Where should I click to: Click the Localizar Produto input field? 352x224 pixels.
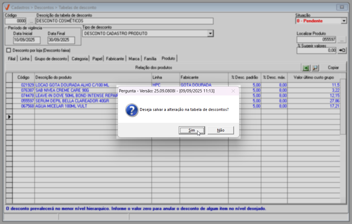point(317,40)
